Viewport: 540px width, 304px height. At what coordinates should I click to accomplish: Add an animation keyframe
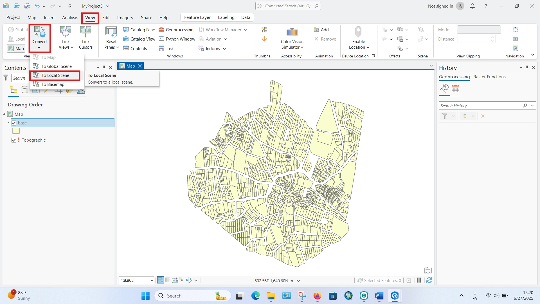point(321,30)
